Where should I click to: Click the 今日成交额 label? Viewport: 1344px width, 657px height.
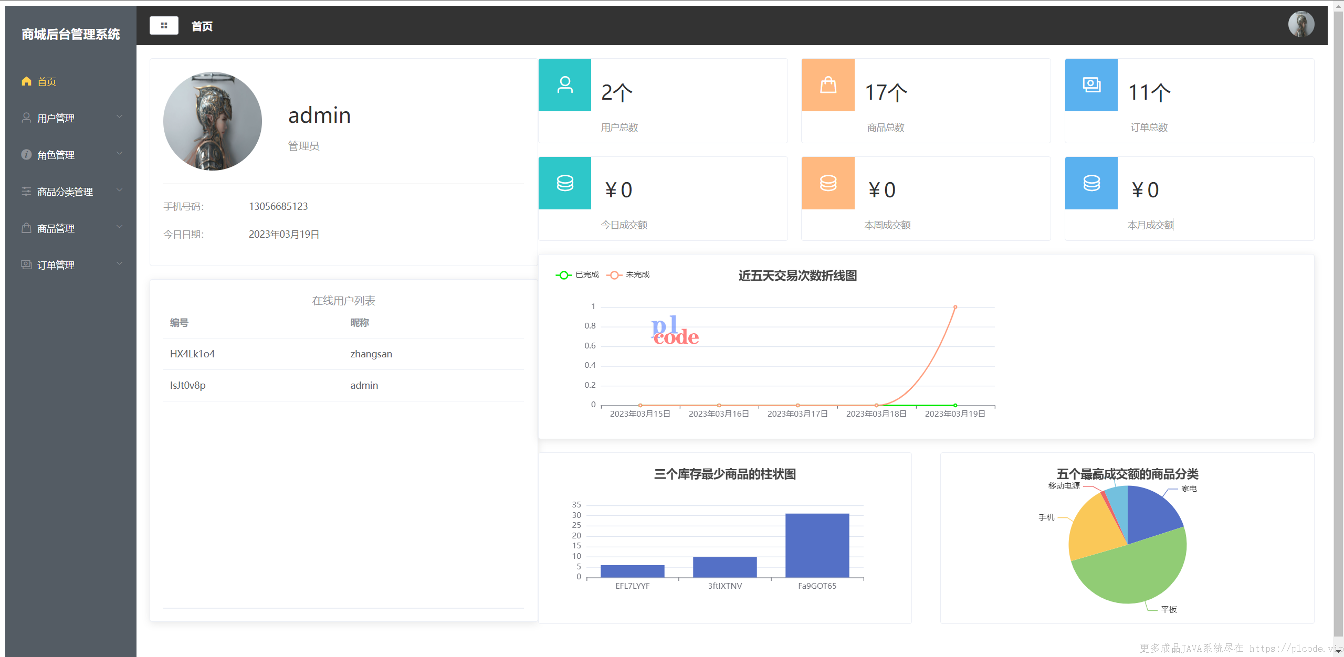624,225
